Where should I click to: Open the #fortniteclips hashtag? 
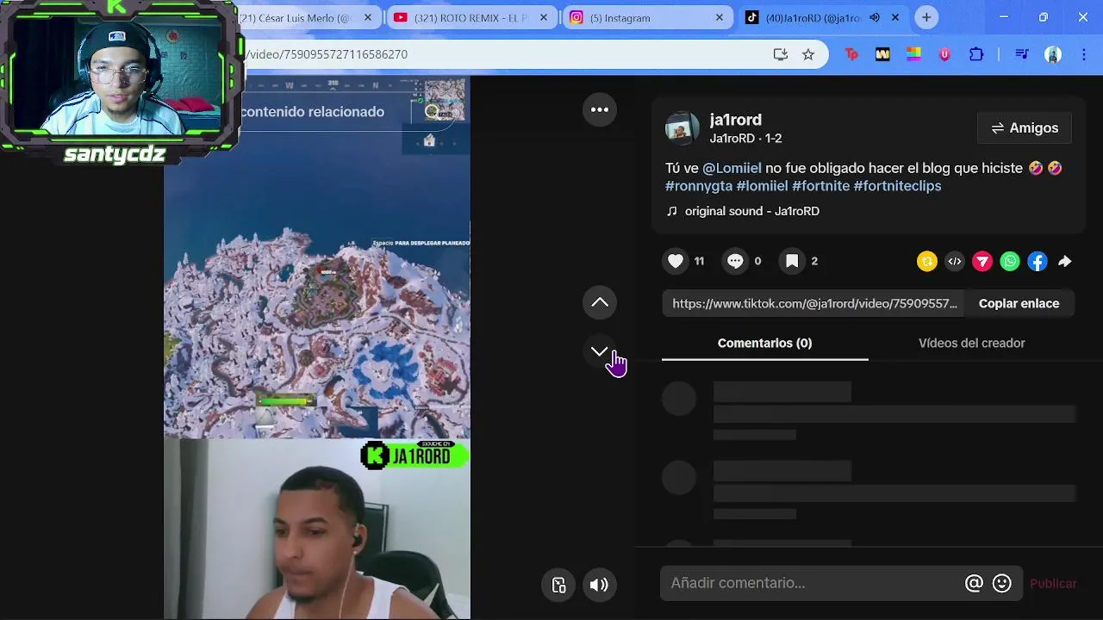897,186
